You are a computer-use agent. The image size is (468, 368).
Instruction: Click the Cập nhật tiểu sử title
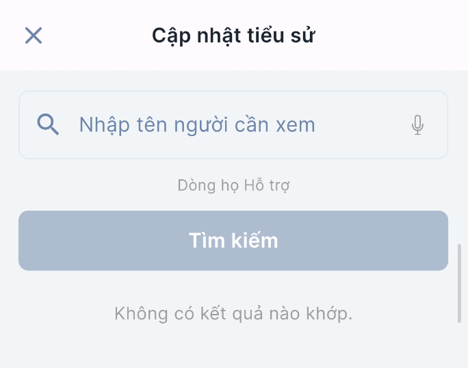[x=233, y=36]
